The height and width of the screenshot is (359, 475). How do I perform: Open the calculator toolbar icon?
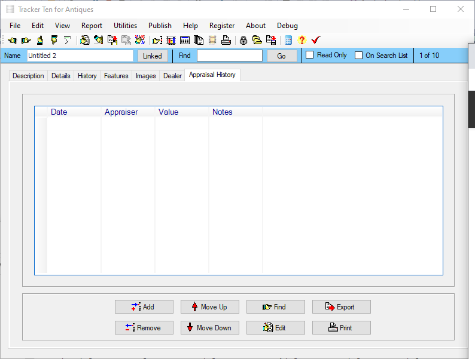pyautogui.click(x=288, y=40)
